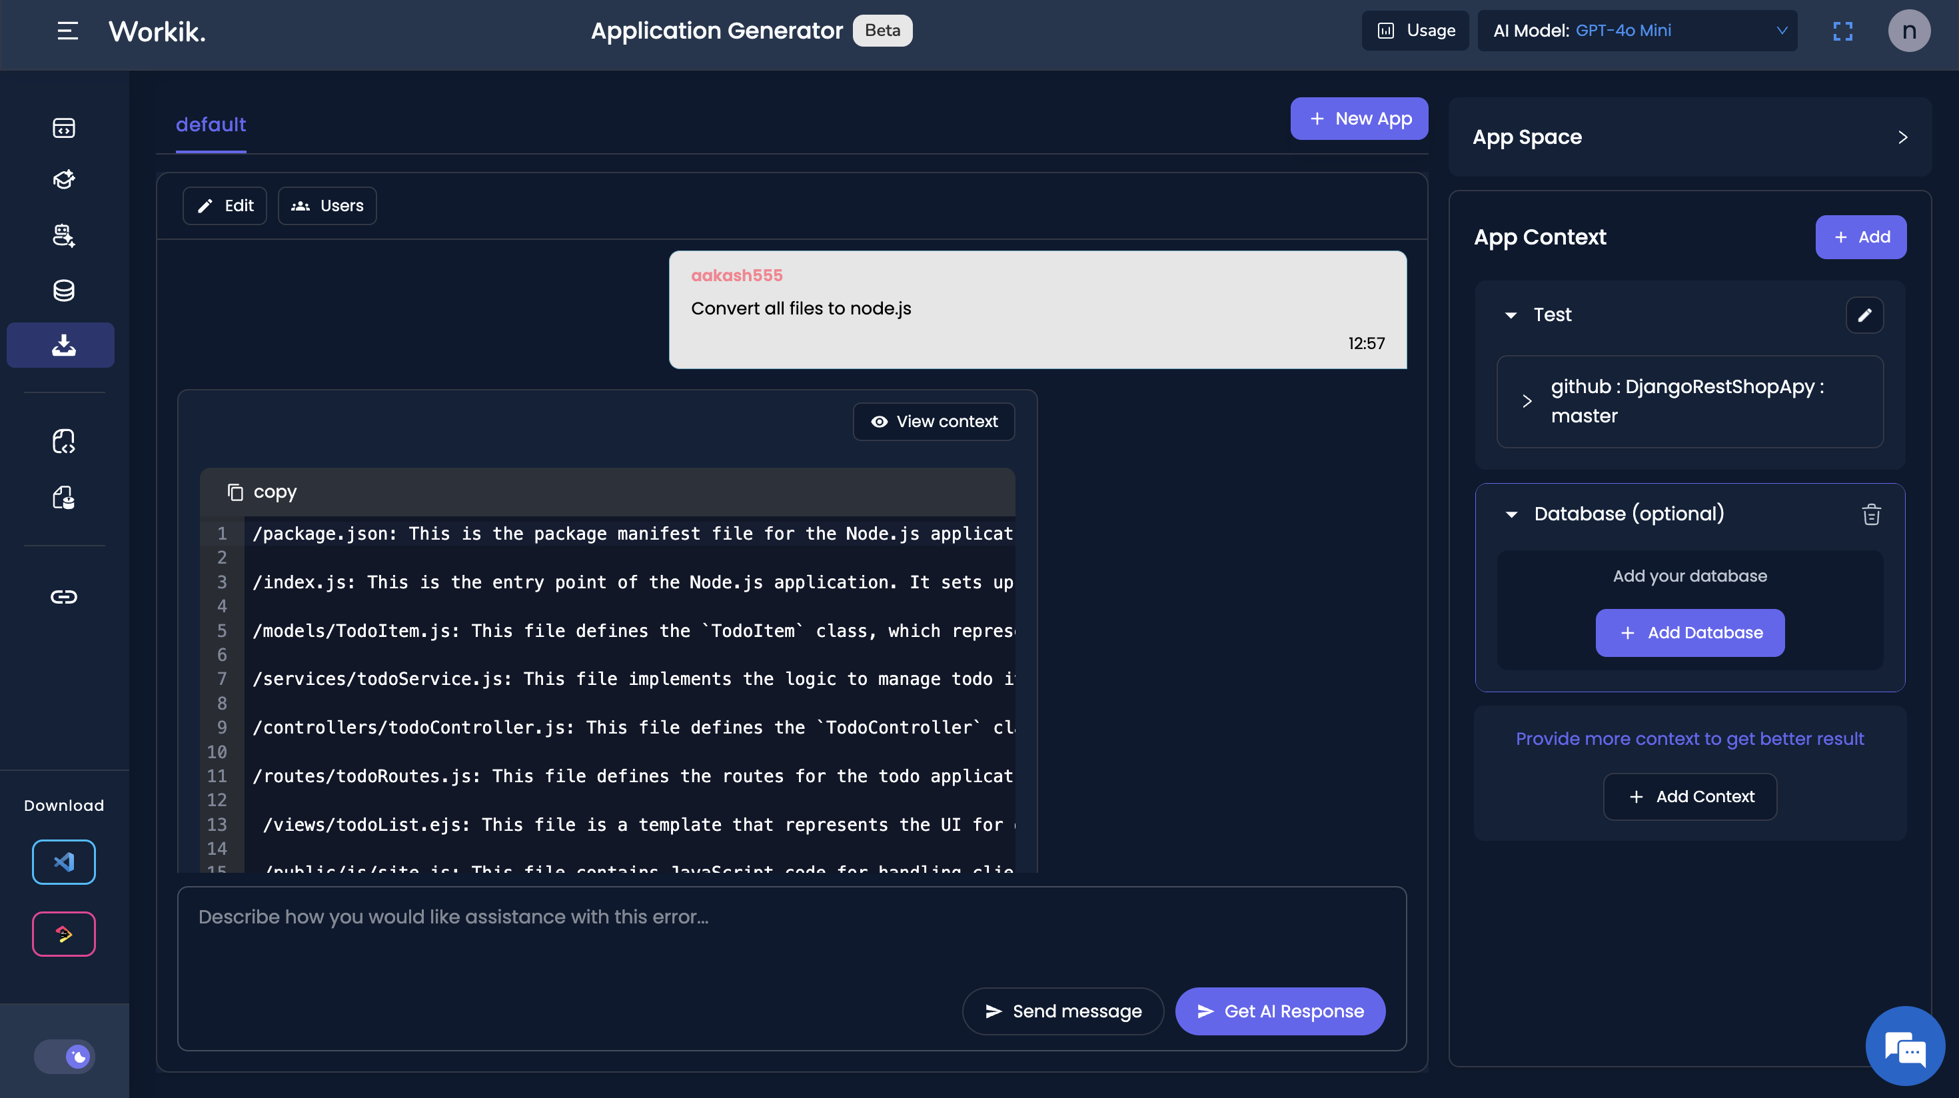Click View context eye button
Screen dimensions: 1959x1098
pos(934,421)
